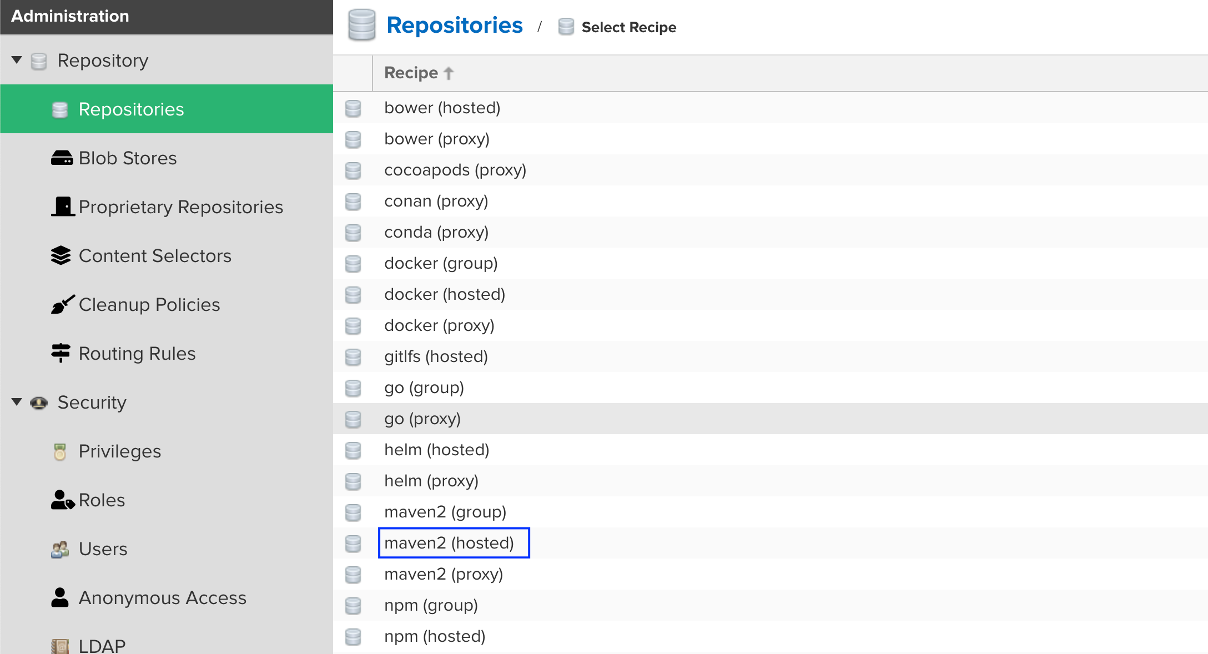Click the Roles user-tag icon
Image resolution: width=1208 pixels, height=654 pixels.
[62, 500]
